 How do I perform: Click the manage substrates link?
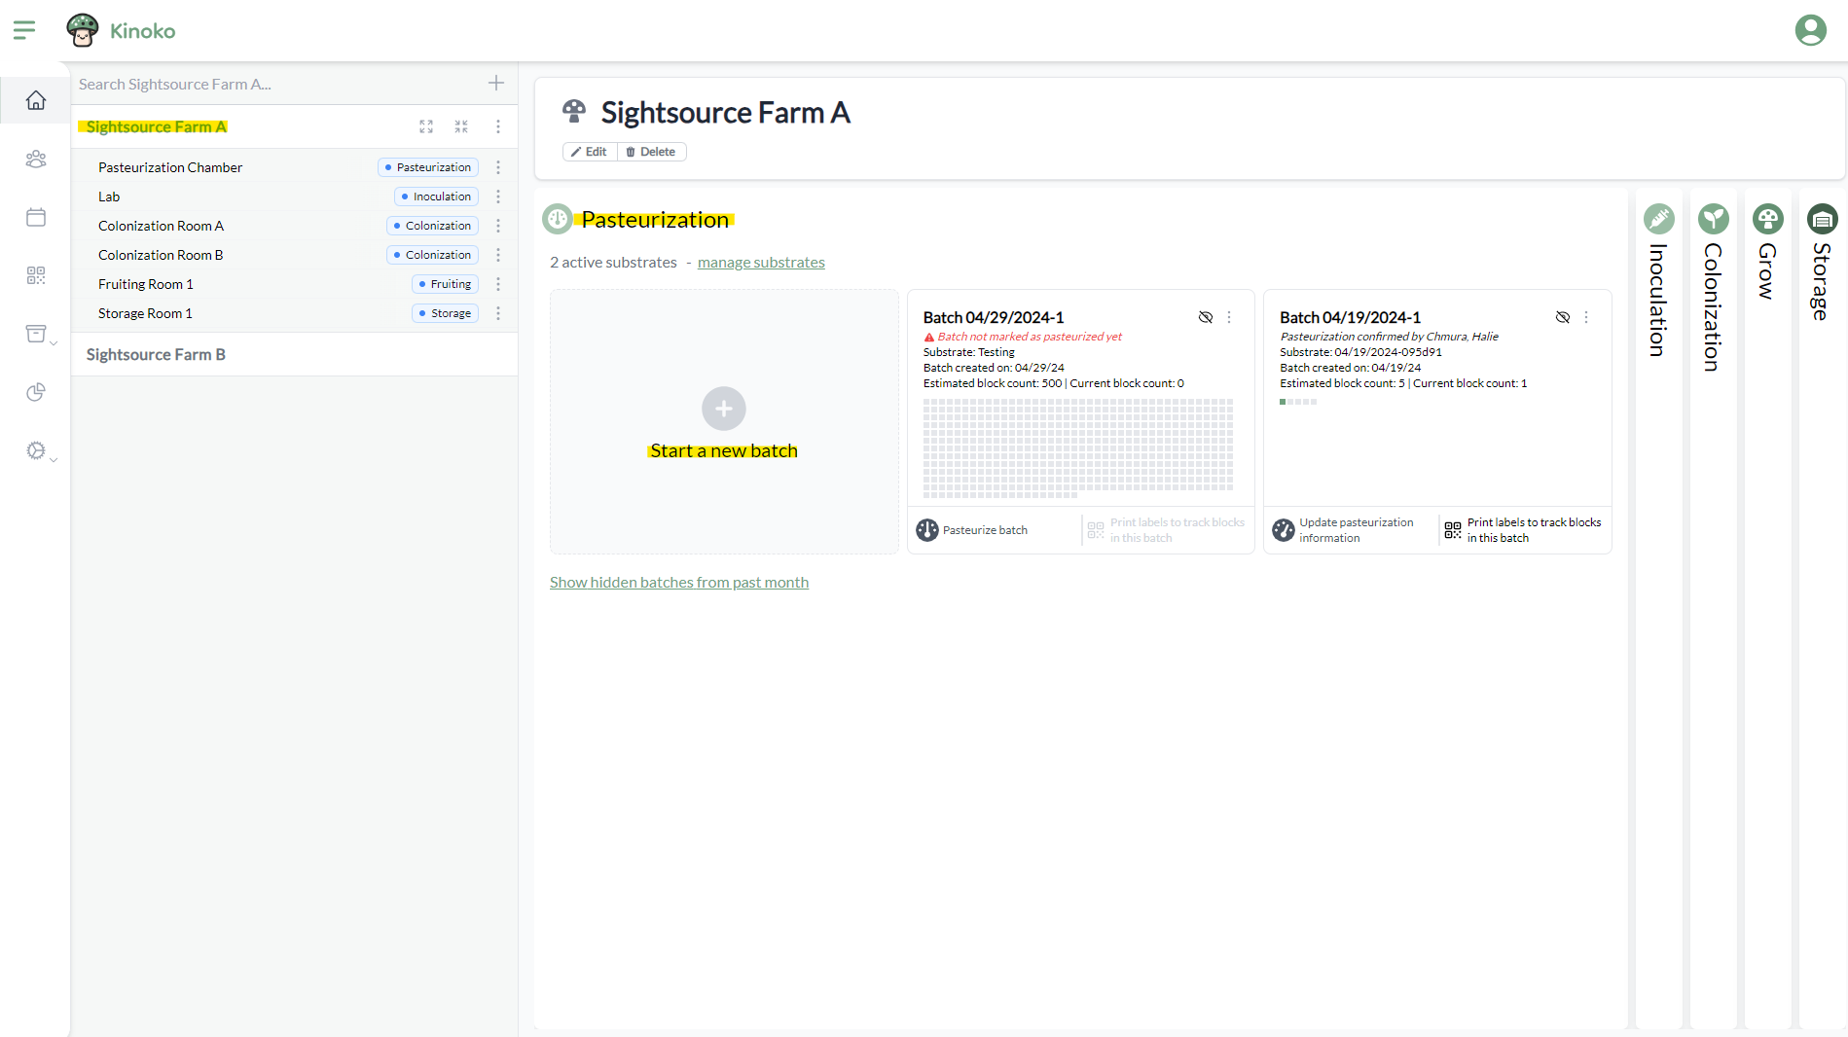pyautogui.click(x=761, y=263)
